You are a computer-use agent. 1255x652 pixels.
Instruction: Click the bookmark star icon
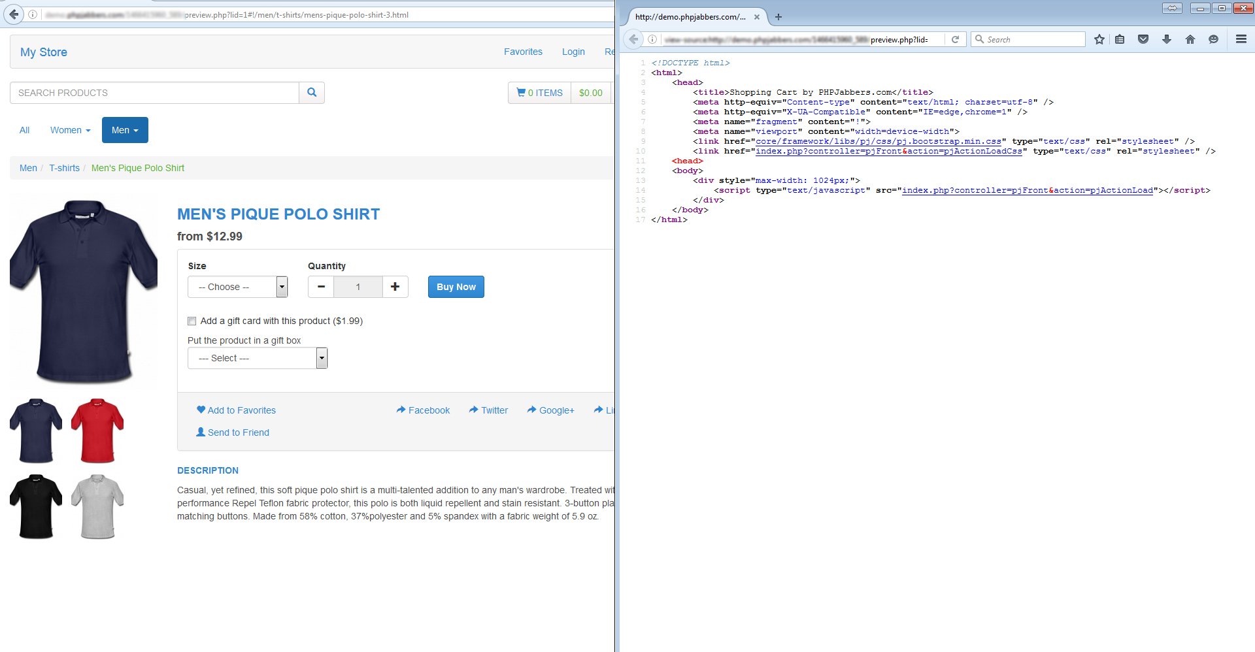click(1099, 39)
